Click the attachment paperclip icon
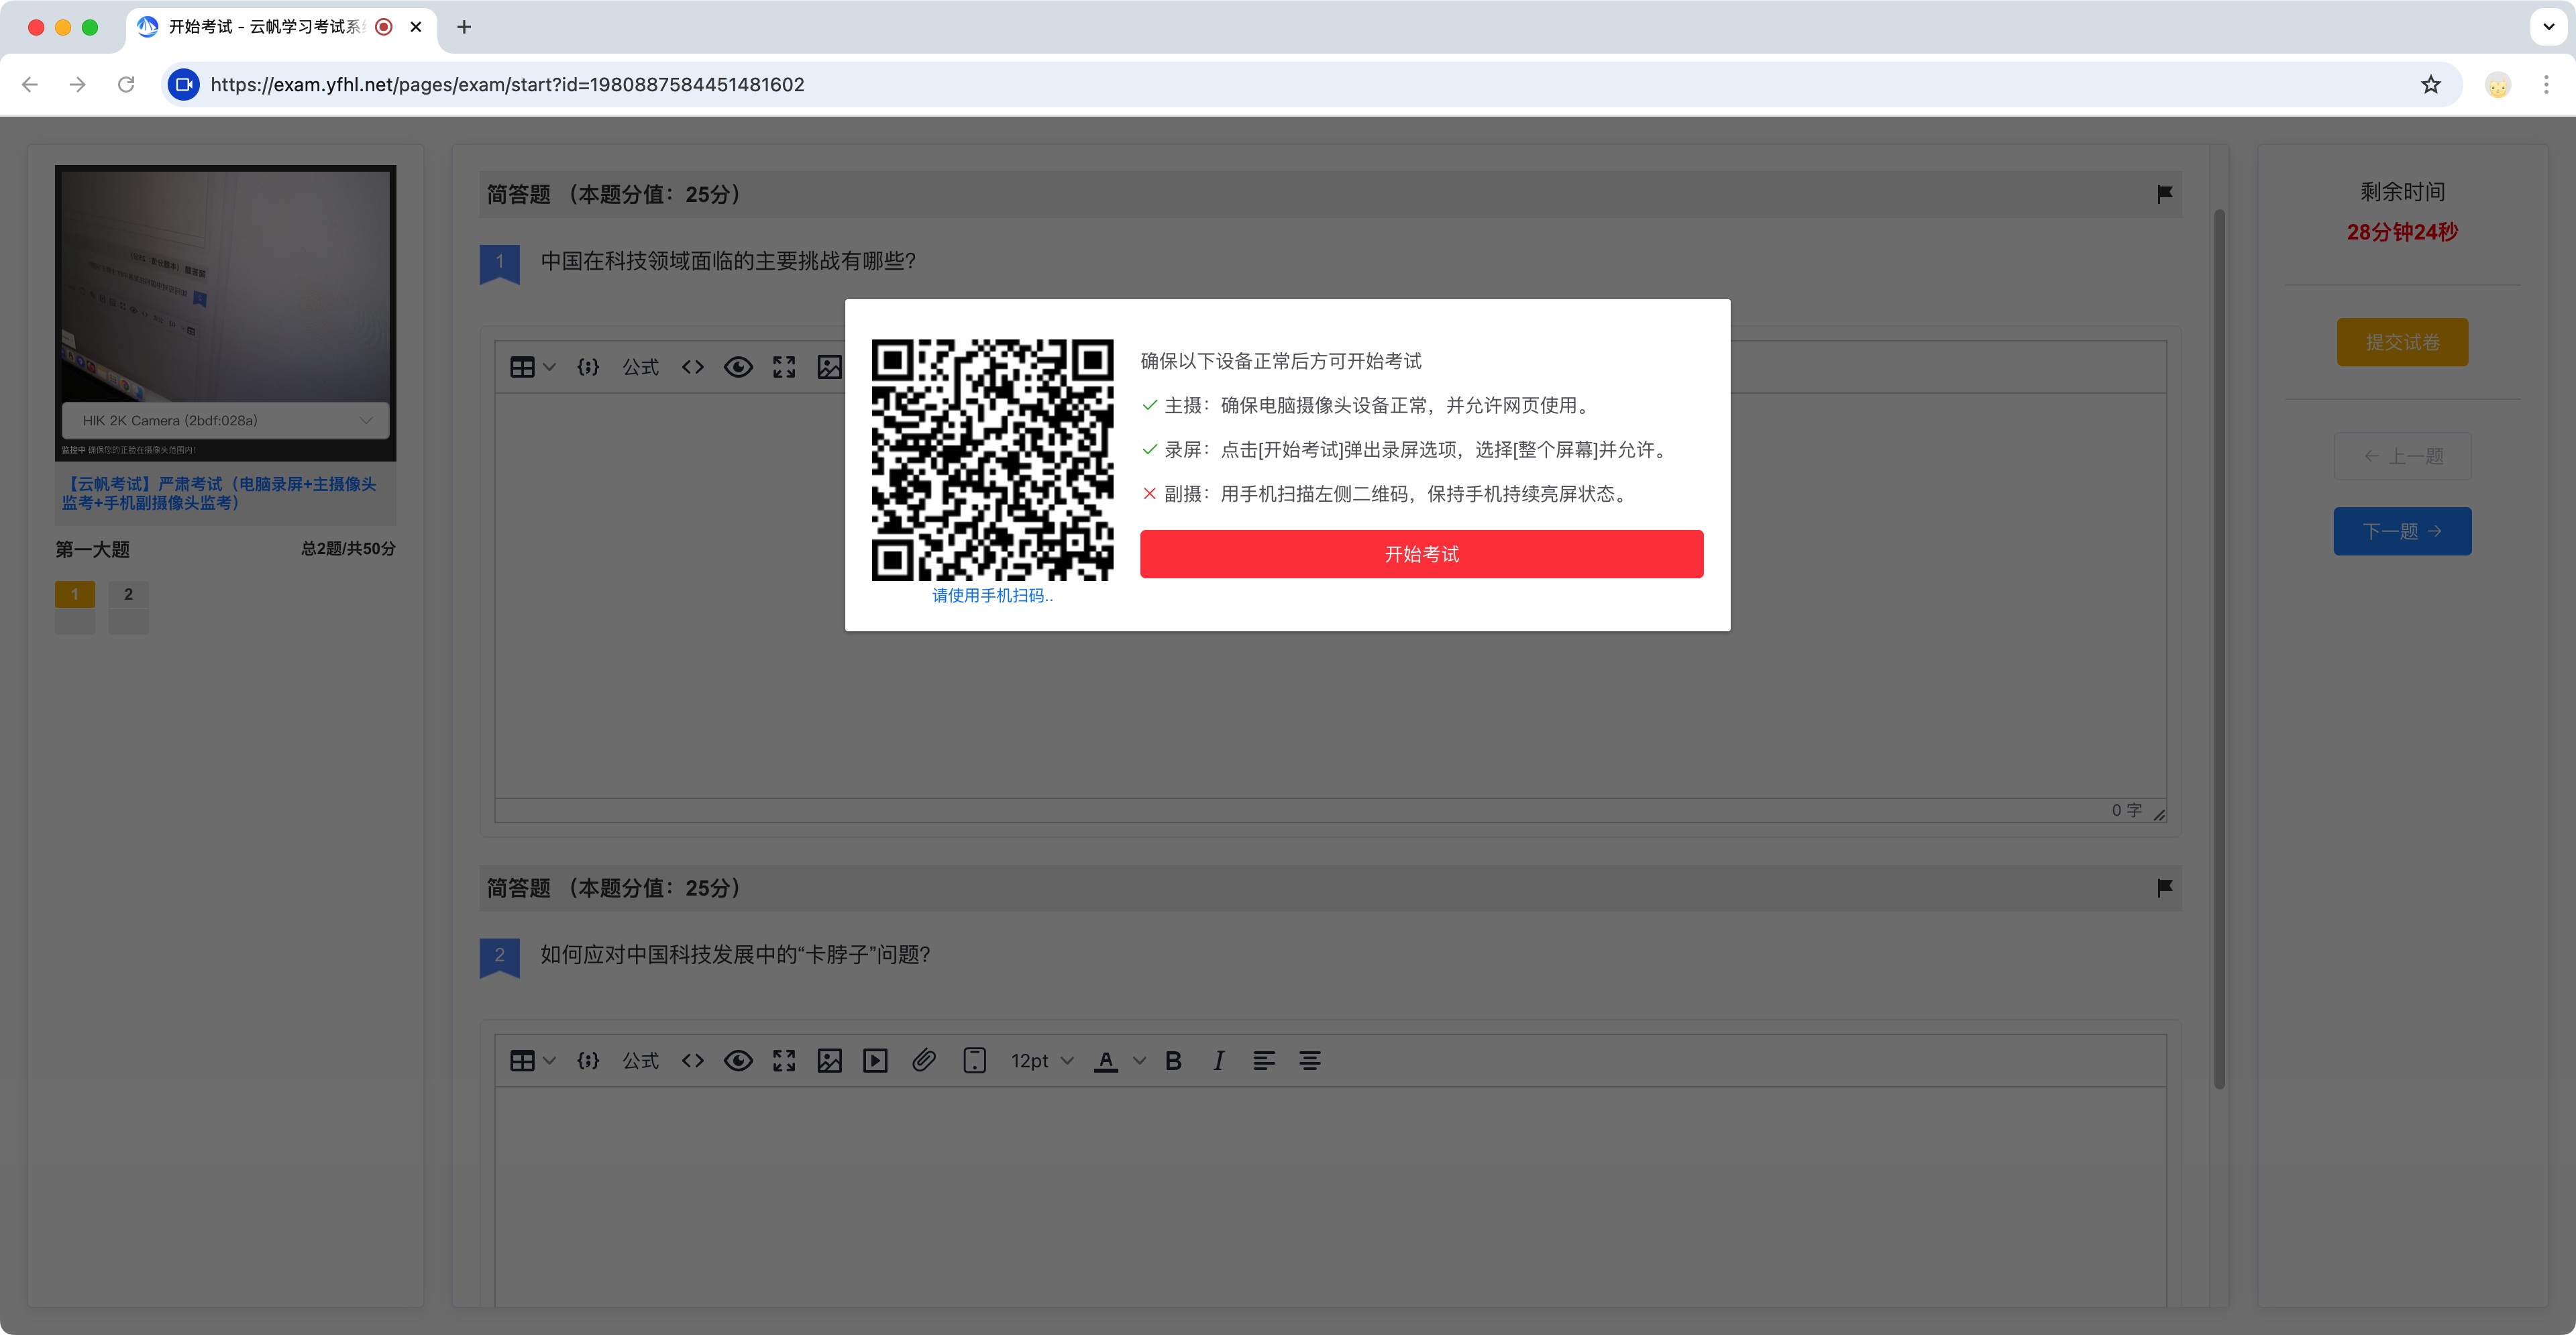 [923, 1061]
